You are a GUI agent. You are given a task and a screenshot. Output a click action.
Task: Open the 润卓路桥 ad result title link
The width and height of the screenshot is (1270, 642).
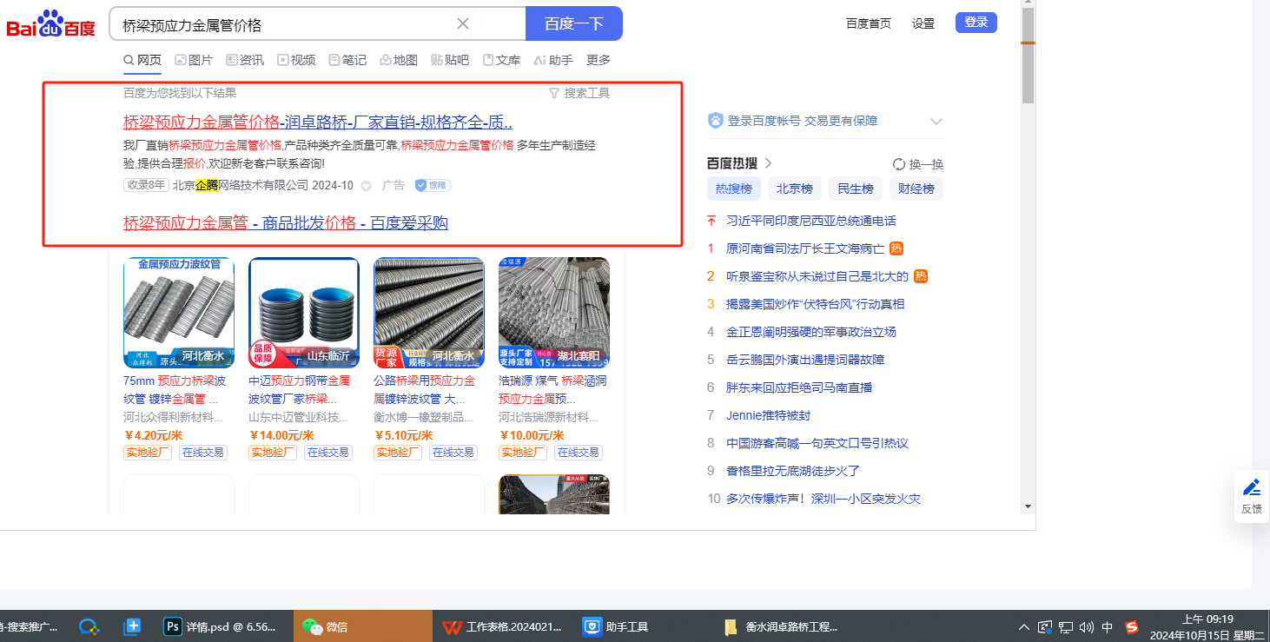point(318,122)
